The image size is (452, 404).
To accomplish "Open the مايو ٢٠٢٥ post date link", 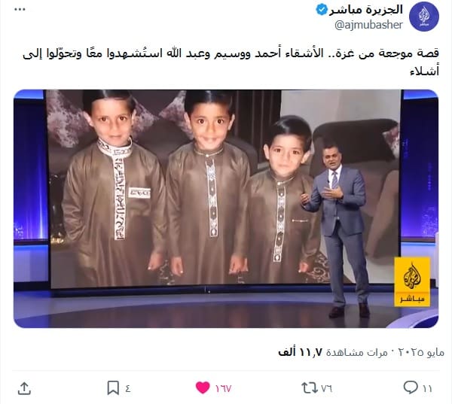I will 421,352.
